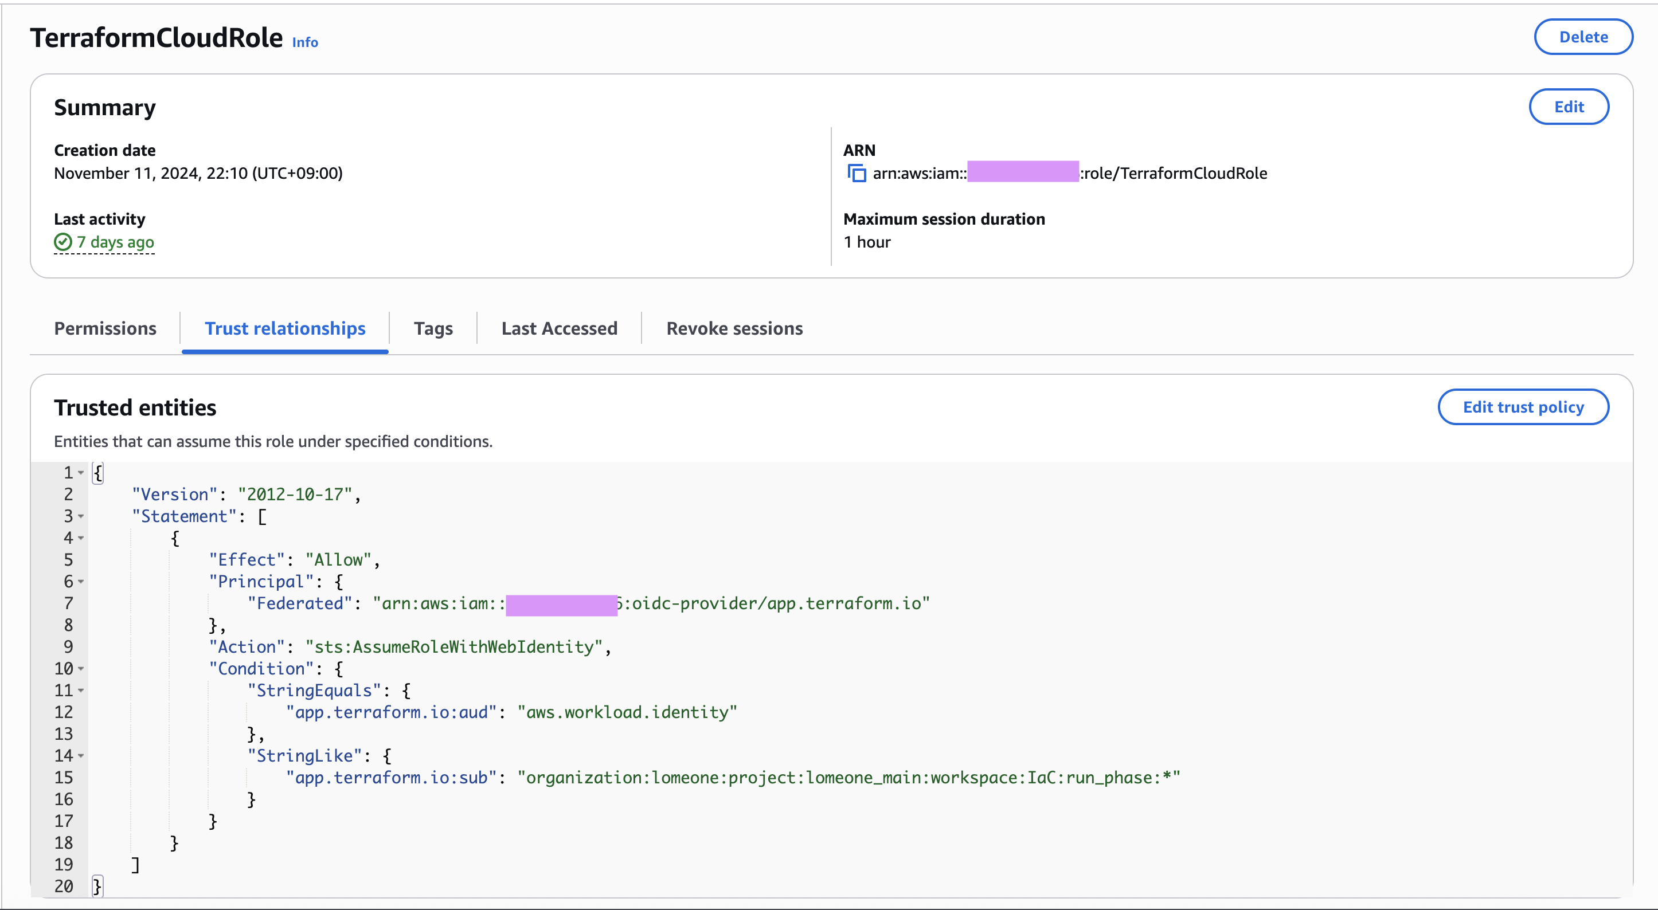Click the role ARN text
The height and width of the screenshot is (910, 1658).
pos(1070,173)
